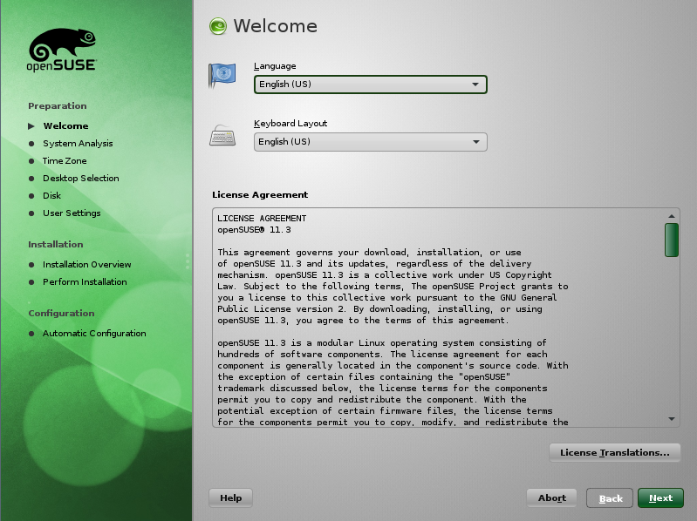Click the keyboard layout icon
The height and width of the screenshot is (521, 697).
coord(222,136)
